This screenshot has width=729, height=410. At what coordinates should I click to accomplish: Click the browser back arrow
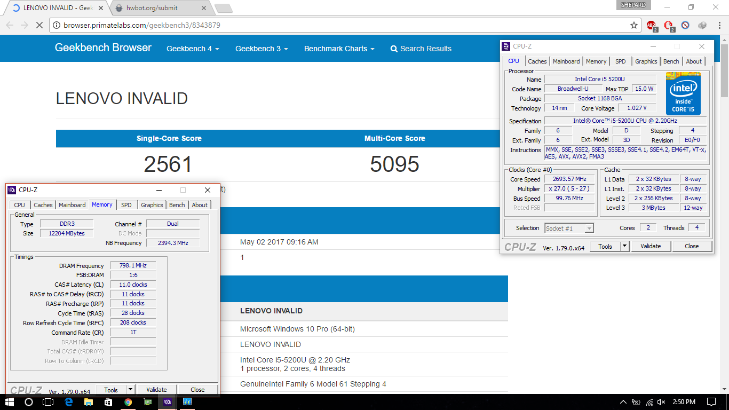(x=10, y=25)
